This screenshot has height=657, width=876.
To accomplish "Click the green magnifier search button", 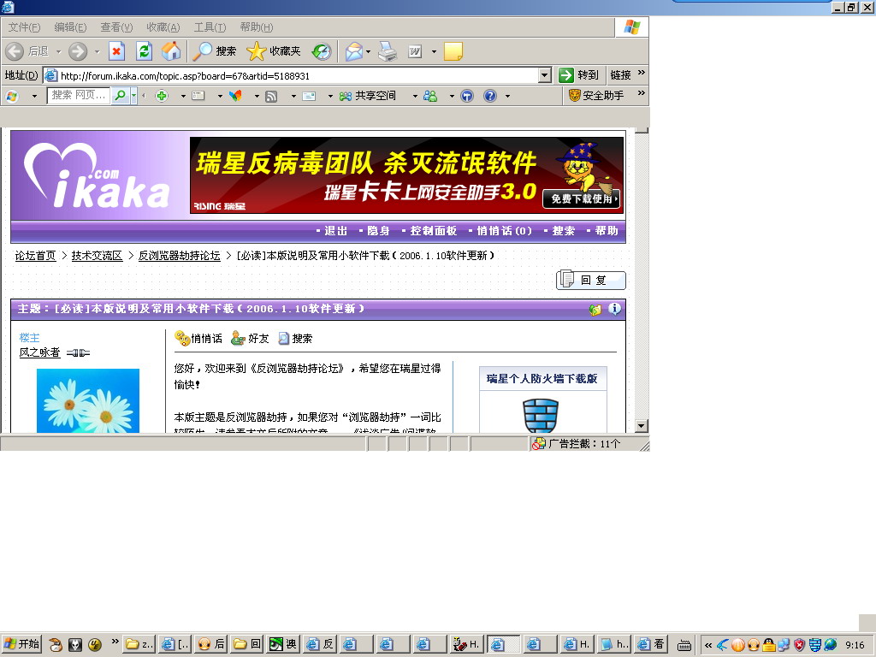I will pos(120,96).
